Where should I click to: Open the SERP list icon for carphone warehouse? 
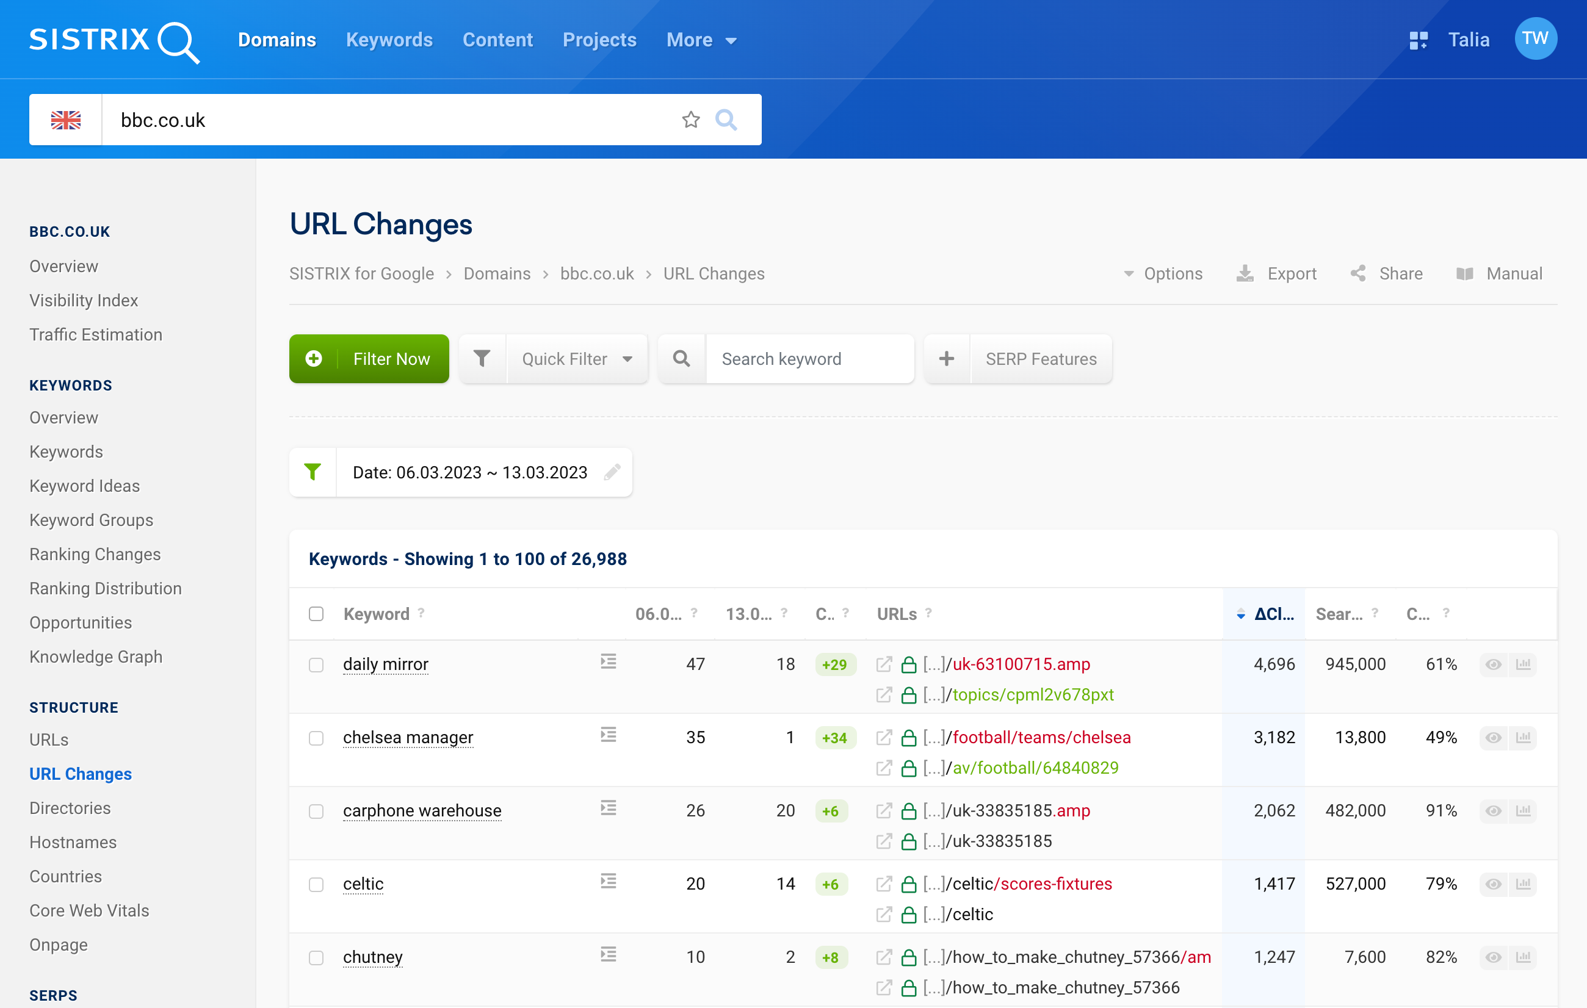tap(609, 808)
